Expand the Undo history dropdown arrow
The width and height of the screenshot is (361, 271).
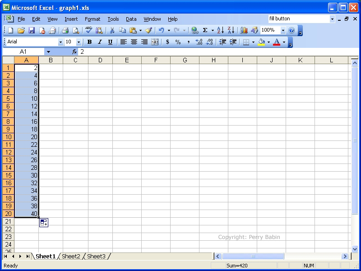[x=169, y=30]
